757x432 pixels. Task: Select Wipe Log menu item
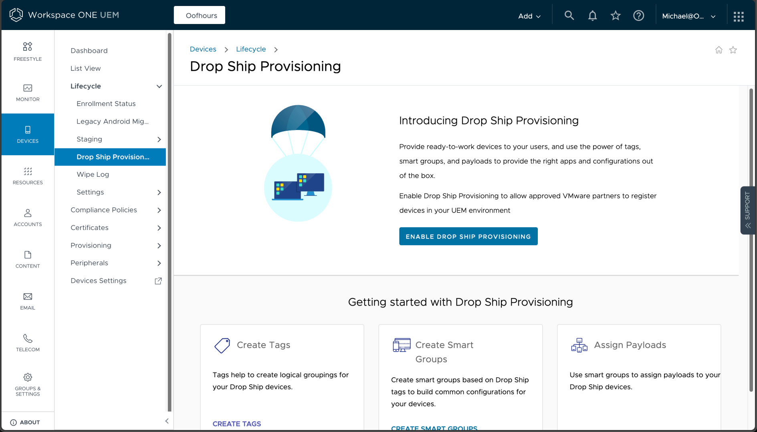(93, 174)
